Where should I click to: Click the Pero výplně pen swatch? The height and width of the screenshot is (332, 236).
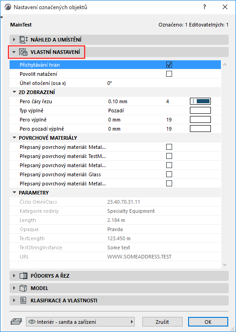[200, 119]
